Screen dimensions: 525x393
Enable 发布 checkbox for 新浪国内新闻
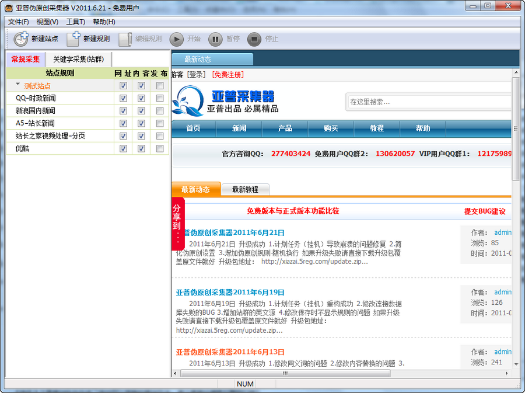pyautogui.click(x=160, y=111)
